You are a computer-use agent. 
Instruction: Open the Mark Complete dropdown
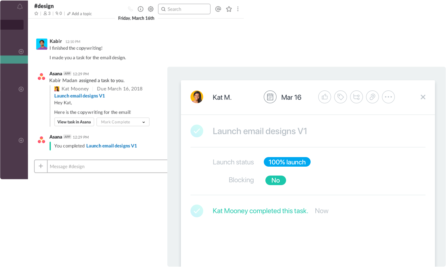123,122
